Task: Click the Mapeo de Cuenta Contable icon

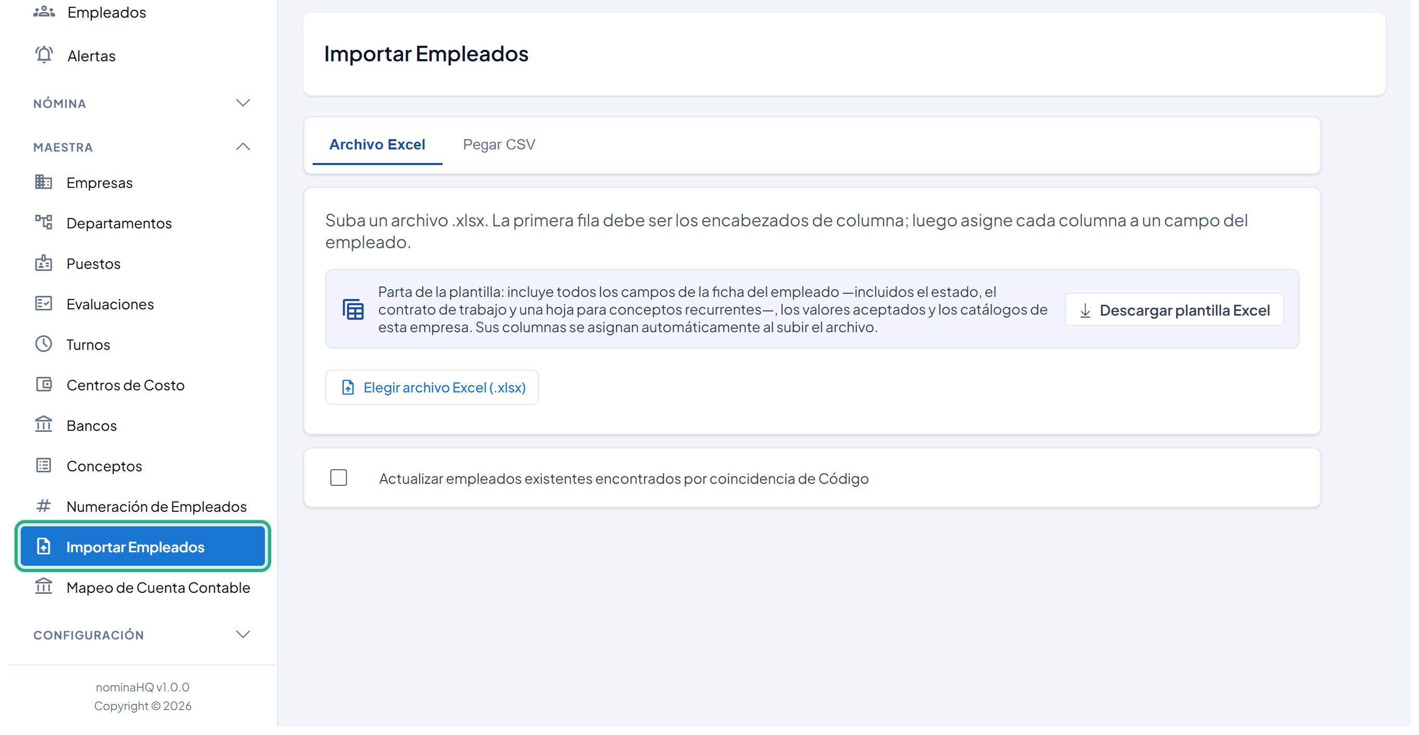Action: click(x=44, y=590)
